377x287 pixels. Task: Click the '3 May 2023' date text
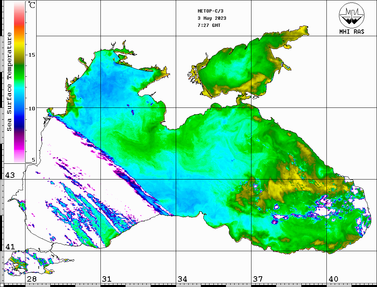212,18
